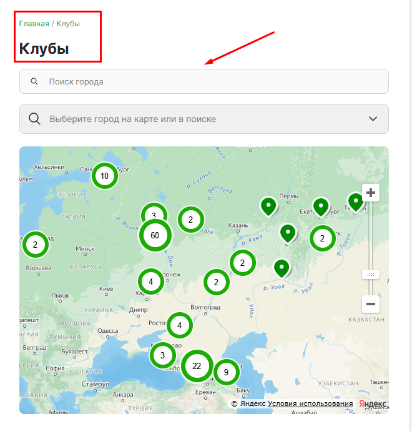Select the pin marker above р. Урал
This screenshot has height=431, width=412.
pos(282,268)
